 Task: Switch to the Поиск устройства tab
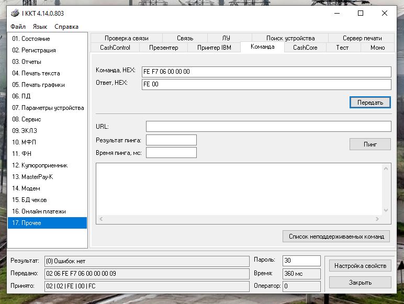pyautogui.click(x=290, y=38)
